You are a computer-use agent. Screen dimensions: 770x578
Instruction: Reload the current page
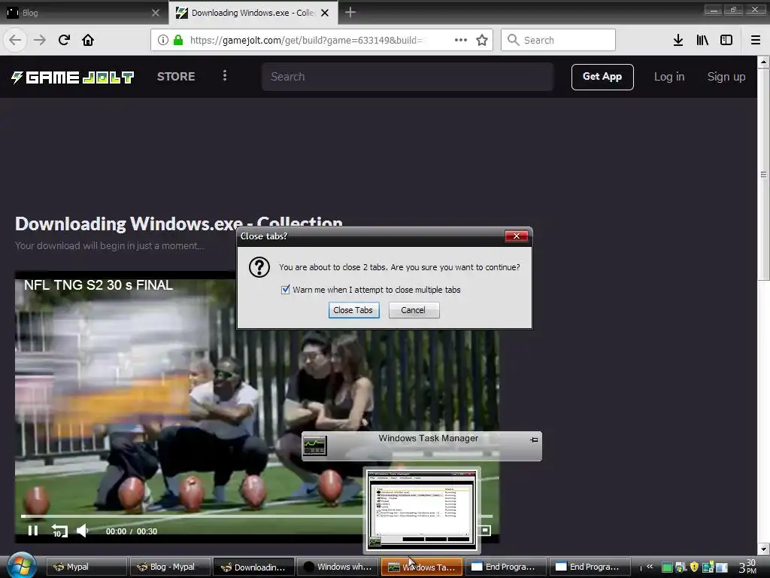pyautogui.click(x=64, y=40)
